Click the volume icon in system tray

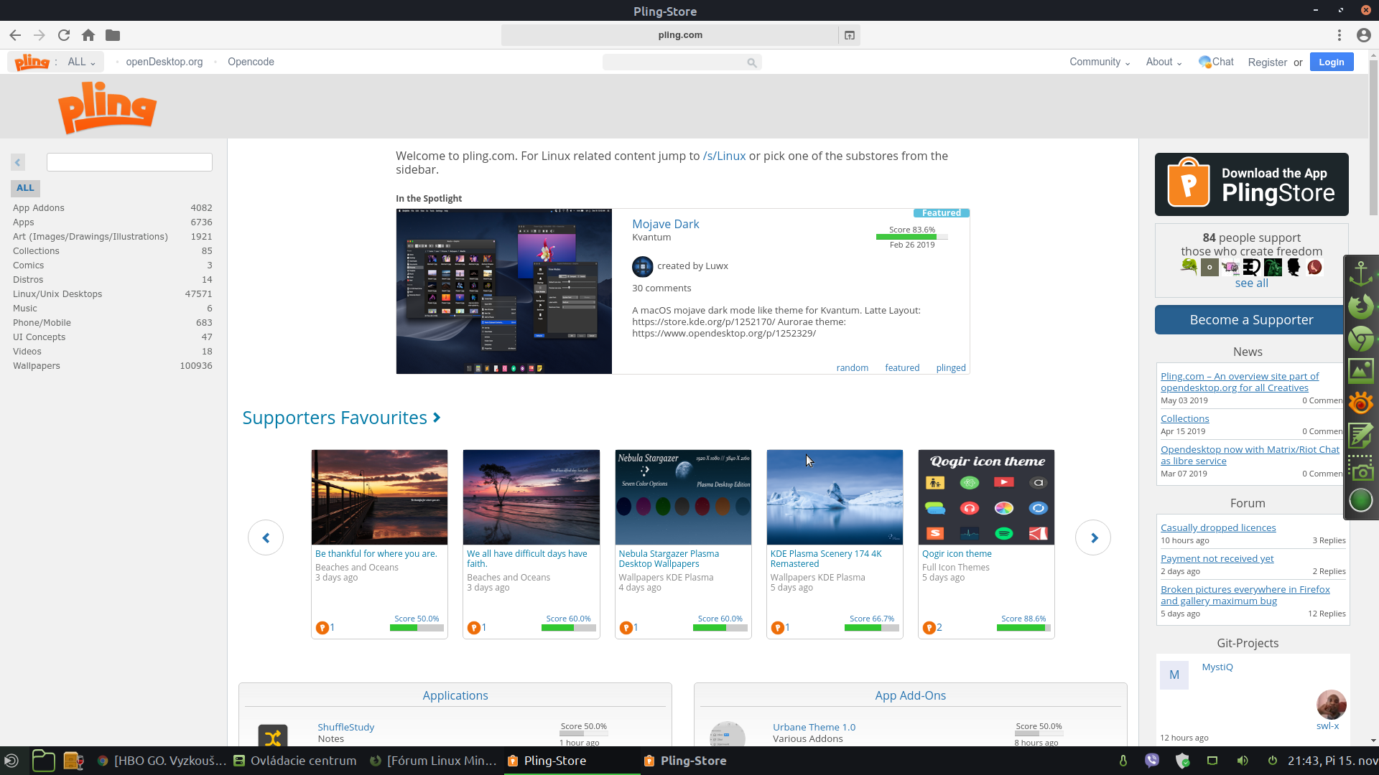click(1243, 761)
